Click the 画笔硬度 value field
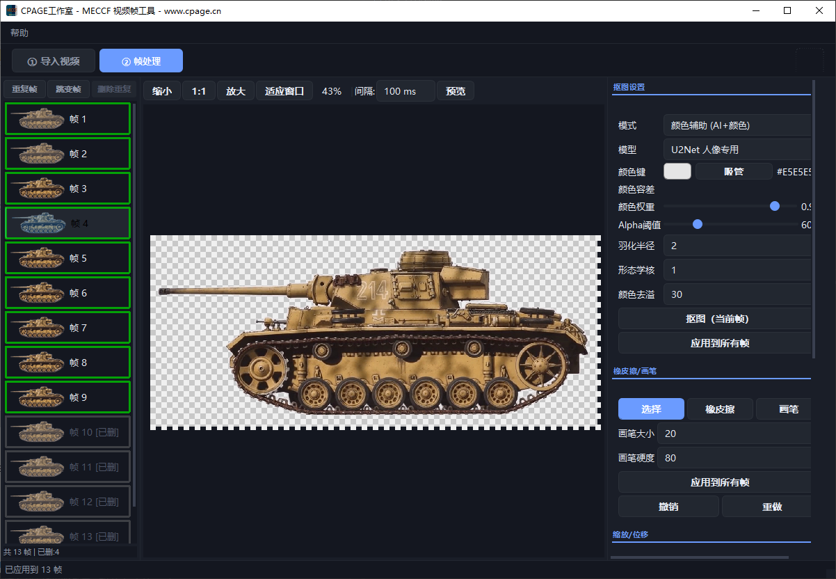The image size is (836, 579). tap(734, 458)
